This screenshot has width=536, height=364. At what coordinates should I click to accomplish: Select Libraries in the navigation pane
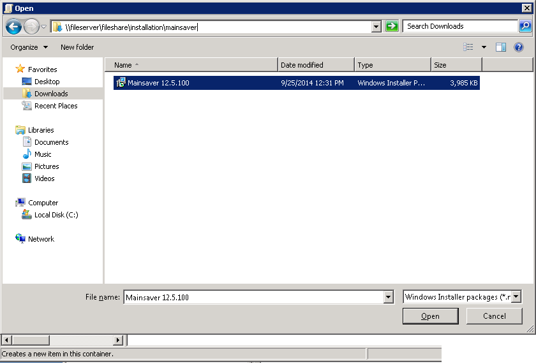coord(41,130)
